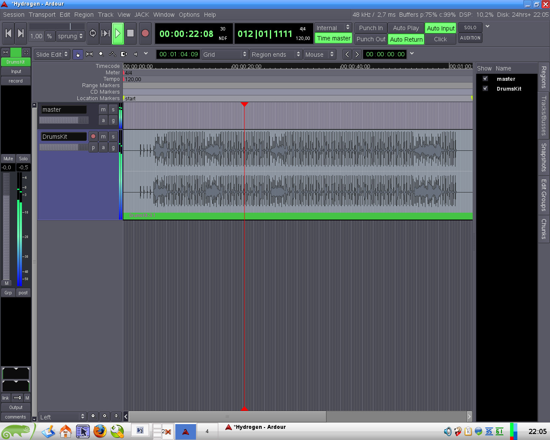The height and width of the screenshot is (440, 550).
Task: Click the Input button in mixer strip
Action: (x=16, y=71)
